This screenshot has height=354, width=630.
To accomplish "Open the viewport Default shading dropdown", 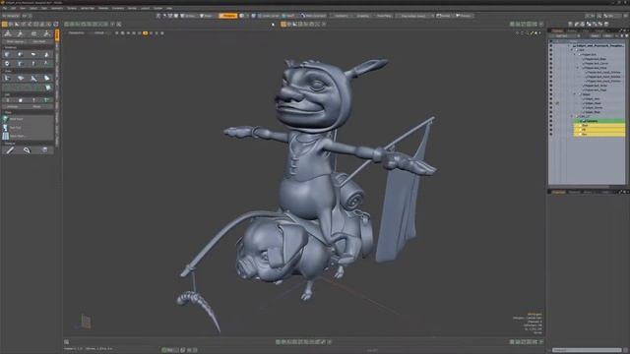I will coord(100,32).
